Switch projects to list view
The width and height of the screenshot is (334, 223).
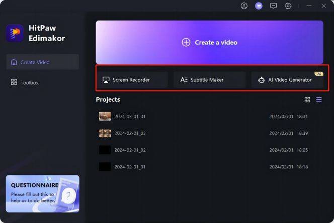(319, 100)
